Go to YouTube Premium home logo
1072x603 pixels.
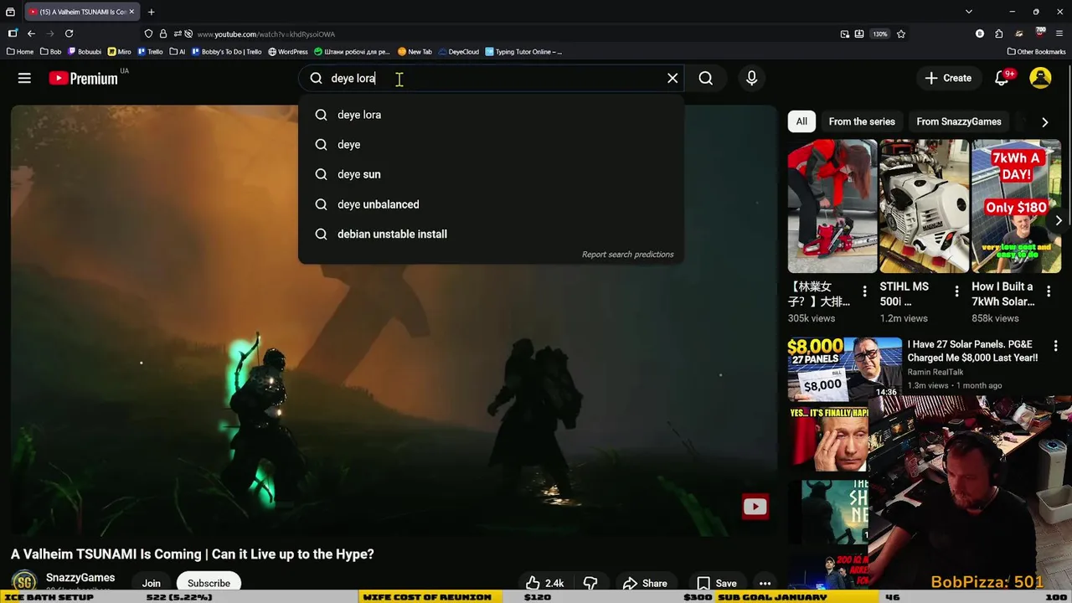point(83,78)
